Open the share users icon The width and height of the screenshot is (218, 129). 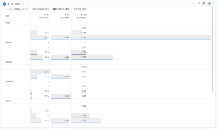pyautogui.click(x=204, y=3)
